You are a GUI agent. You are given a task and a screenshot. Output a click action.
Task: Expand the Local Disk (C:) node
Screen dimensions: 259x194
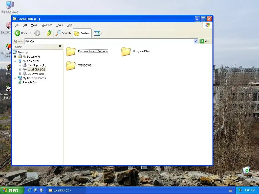click(20, 69)
